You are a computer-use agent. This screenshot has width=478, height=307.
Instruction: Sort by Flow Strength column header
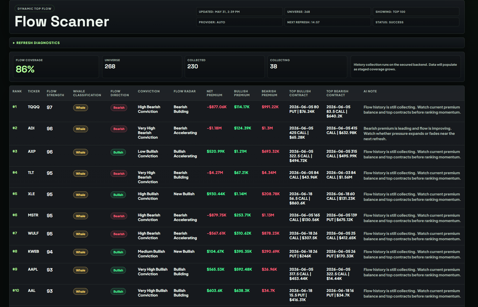[x=55, y=93]
